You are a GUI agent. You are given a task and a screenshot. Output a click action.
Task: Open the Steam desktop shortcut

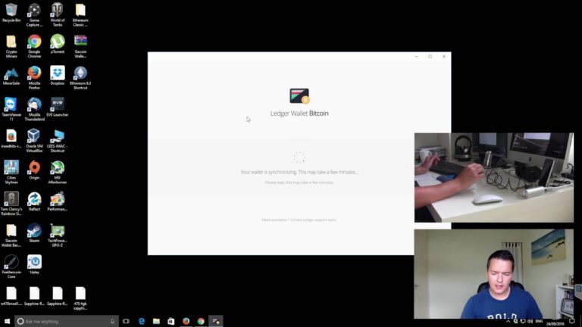pos(34,231)
